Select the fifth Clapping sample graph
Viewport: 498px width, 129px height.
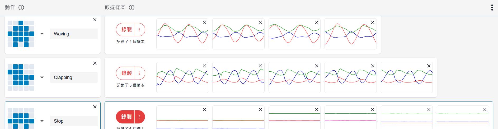406,79
